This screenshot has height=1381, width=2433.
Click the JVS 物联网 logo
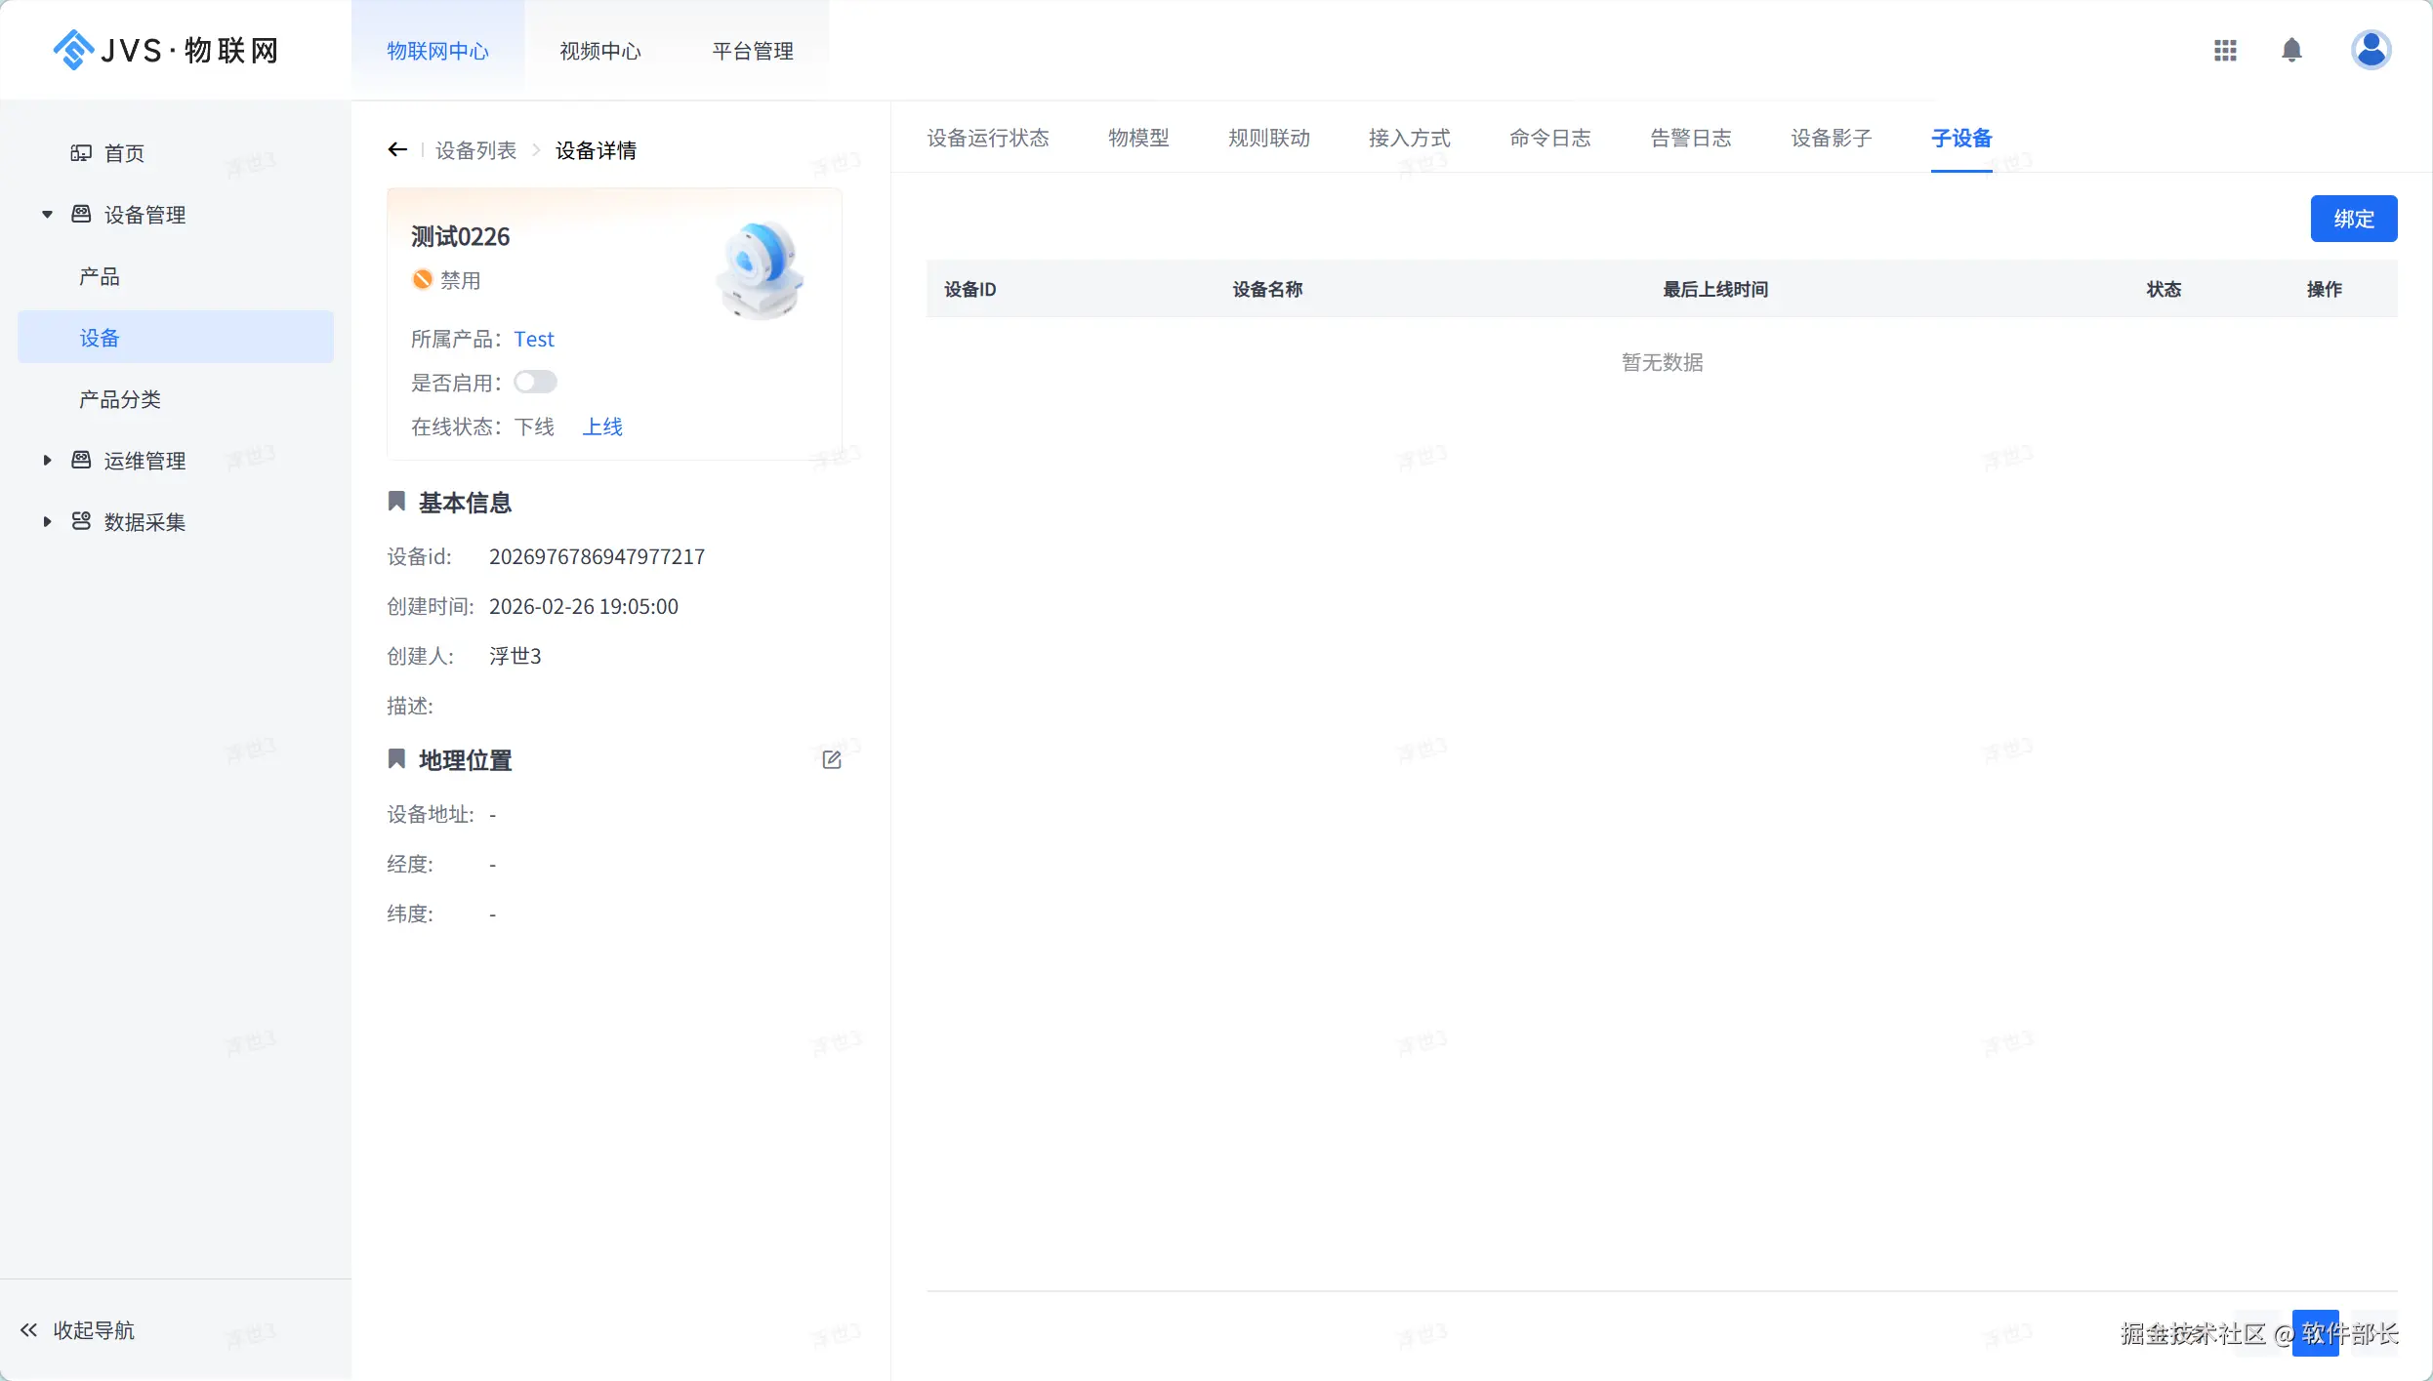pos(166,50)
